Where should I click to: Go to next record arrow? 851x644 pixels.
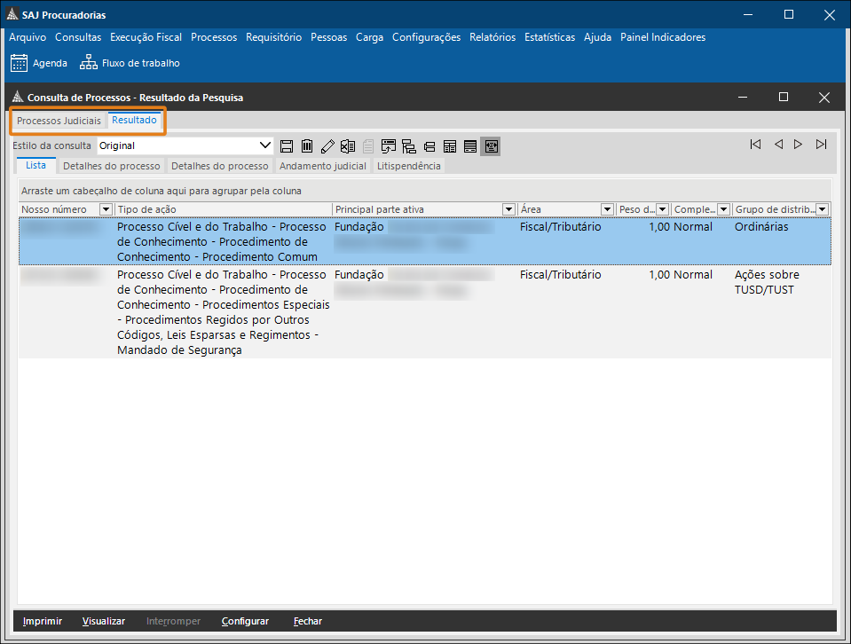click(x=799, y=145)
